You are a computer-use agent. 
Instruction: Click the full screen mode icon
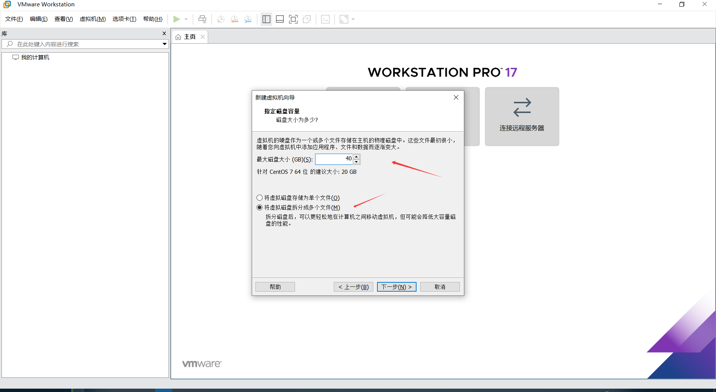click(x=293, y=19)
